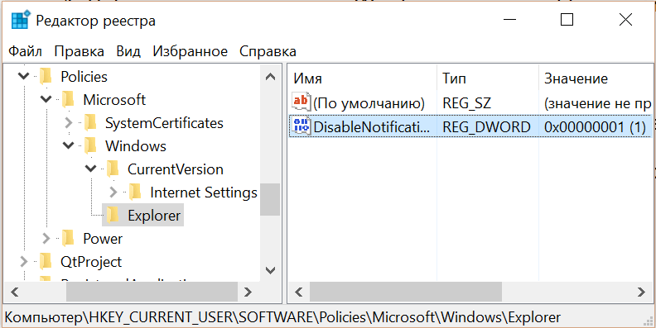Click values pane scroll right arrow
The image size is (656, 328).
point(641,292)
